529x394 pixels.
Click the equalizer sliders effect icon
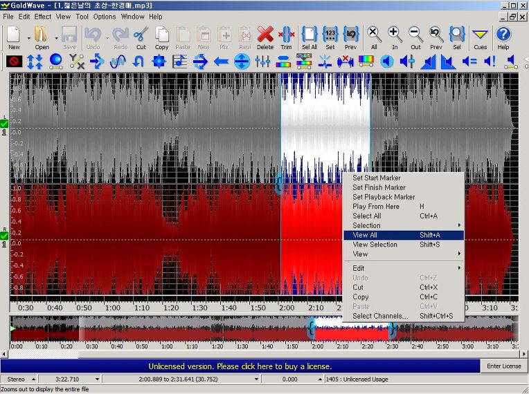[x=262, y=62]
